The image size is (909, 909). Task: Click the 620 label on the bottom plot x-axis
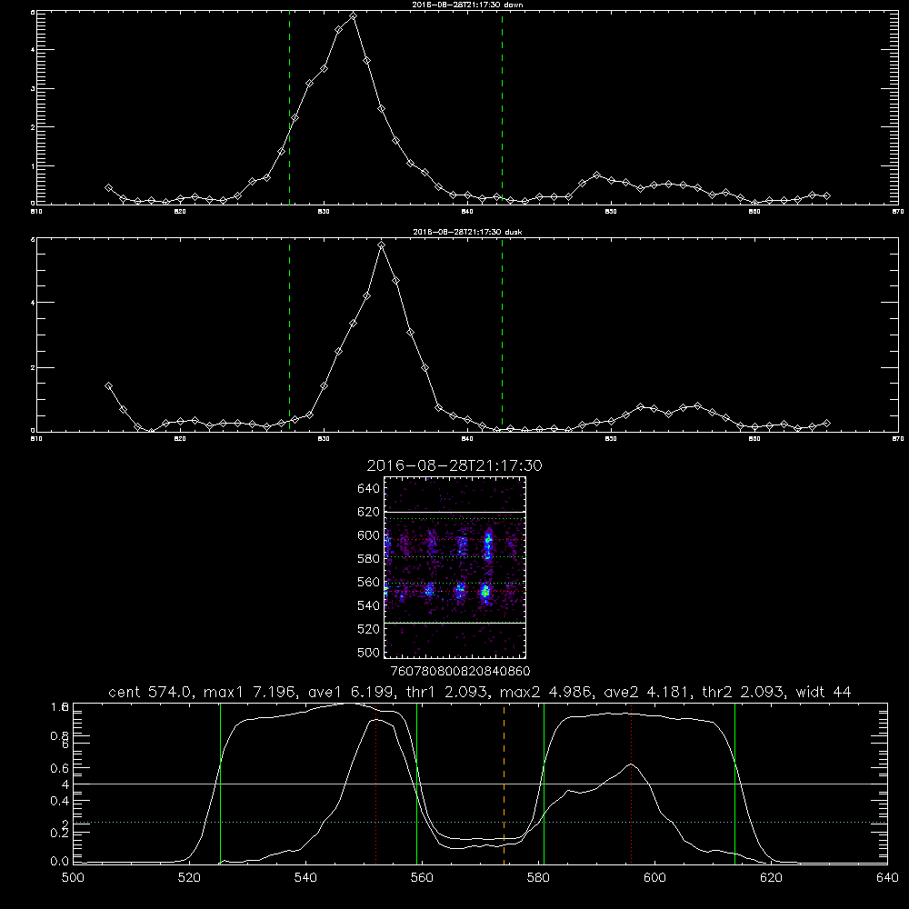click(x=771, y=878)
